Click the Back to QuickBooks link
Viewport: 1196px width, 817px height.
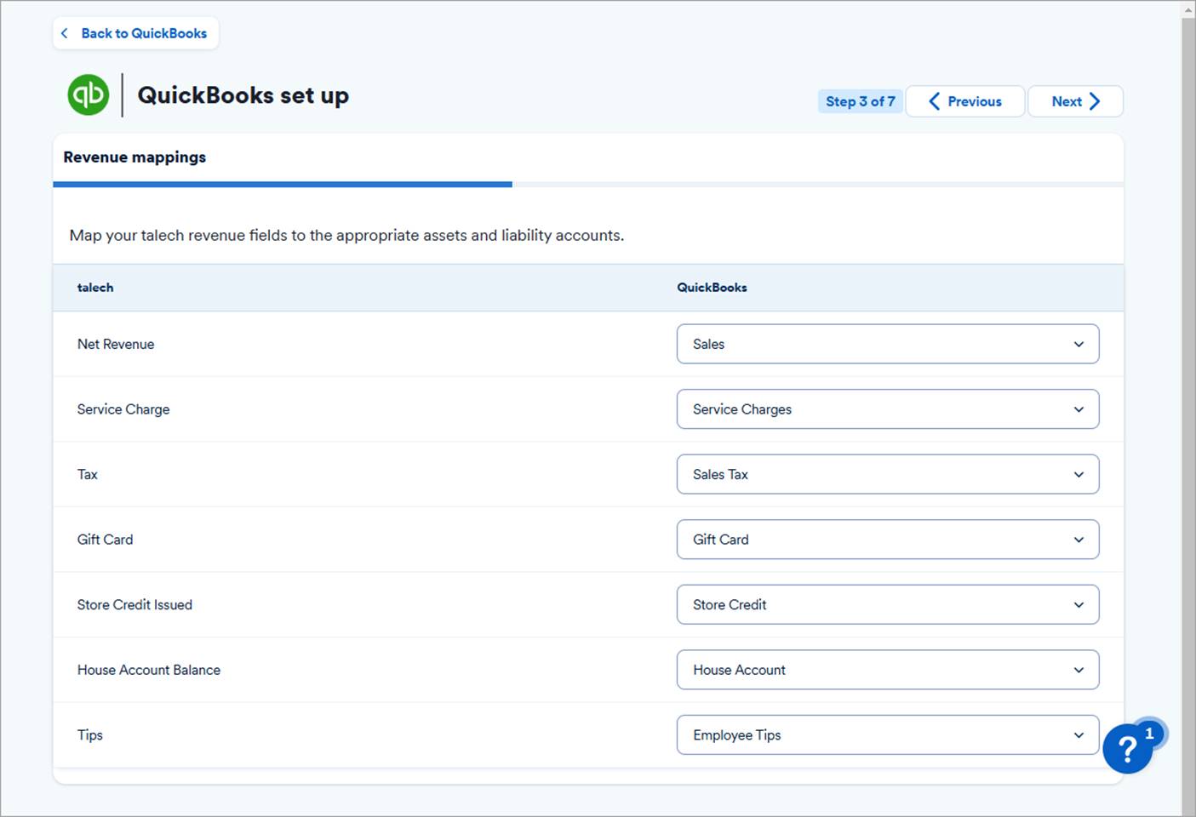pos(135,33)
